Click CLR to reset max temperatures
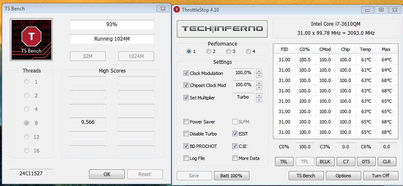403x186 pixels. point(387,162)
